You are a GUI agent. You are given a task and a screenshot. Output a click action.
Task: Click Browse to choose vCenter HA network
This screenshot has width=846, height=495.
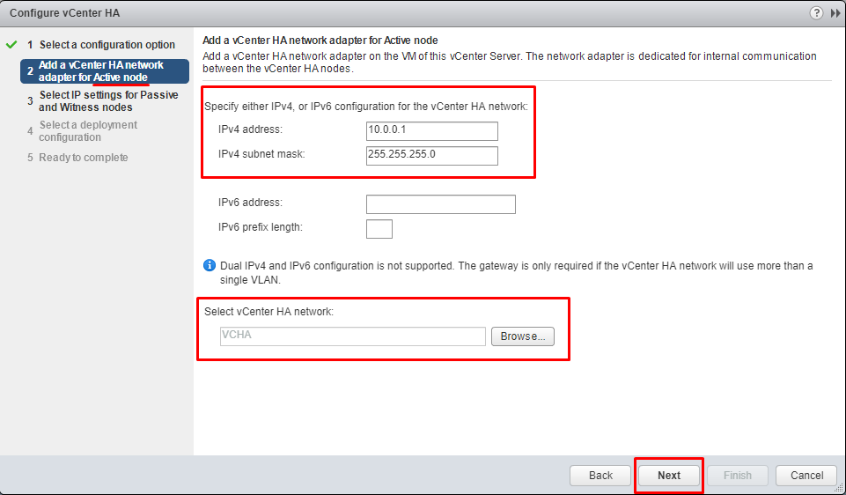(522, 336)
